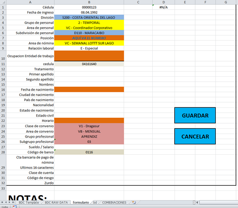This screenshot has width=238, height=208.
Task: Go to the first sheet tab arrow
Action: tap(2, 202)
